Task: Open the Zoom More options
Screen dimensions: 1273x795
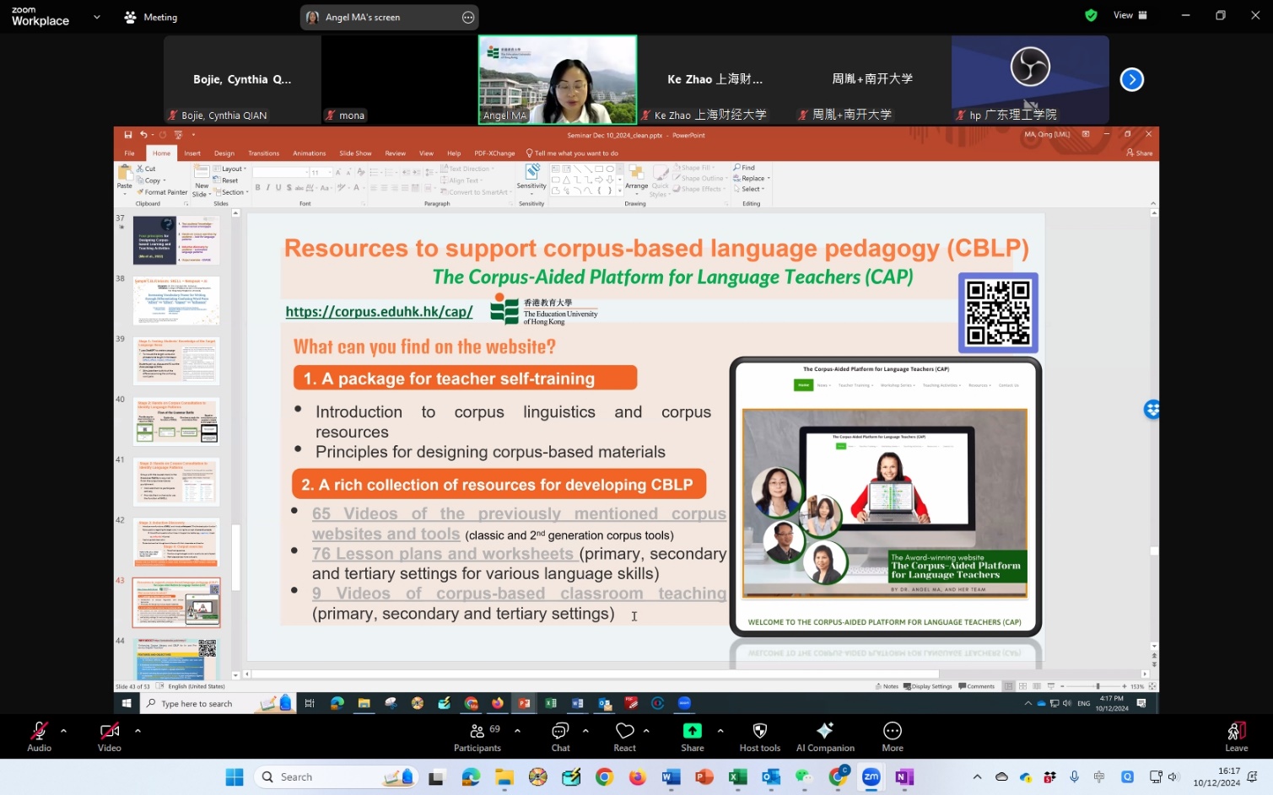Action: click(893, 737)
